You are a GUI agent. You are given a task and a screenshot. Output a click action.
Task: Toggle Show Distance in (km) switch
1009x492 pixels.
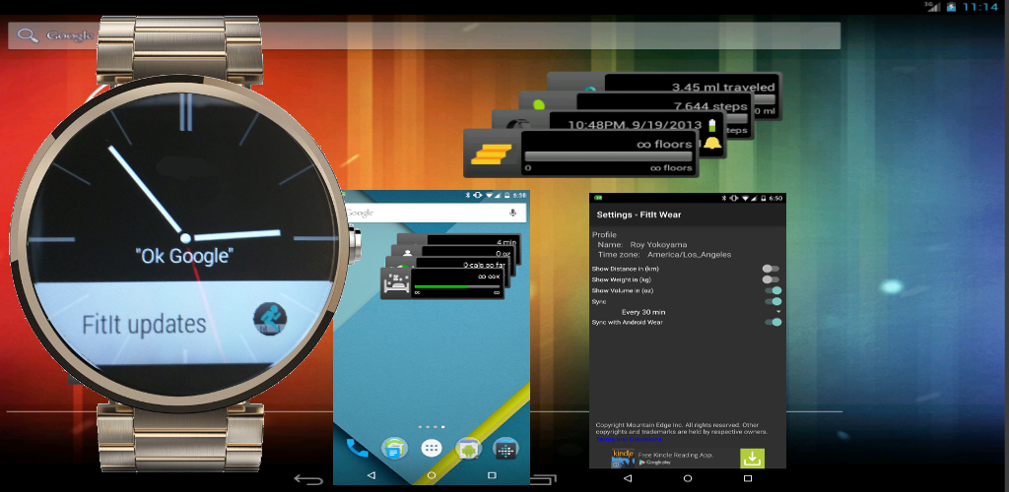click(771, 269)
